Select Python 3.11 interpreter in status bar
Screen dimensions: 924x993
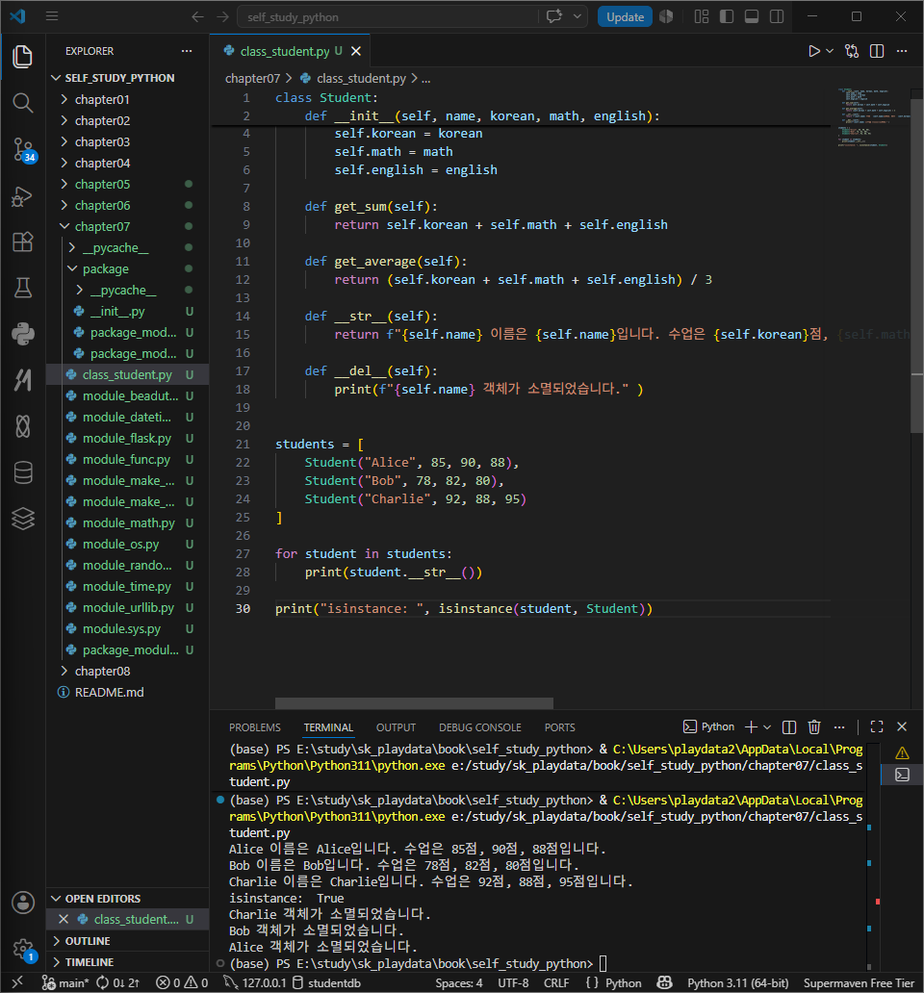738,982
